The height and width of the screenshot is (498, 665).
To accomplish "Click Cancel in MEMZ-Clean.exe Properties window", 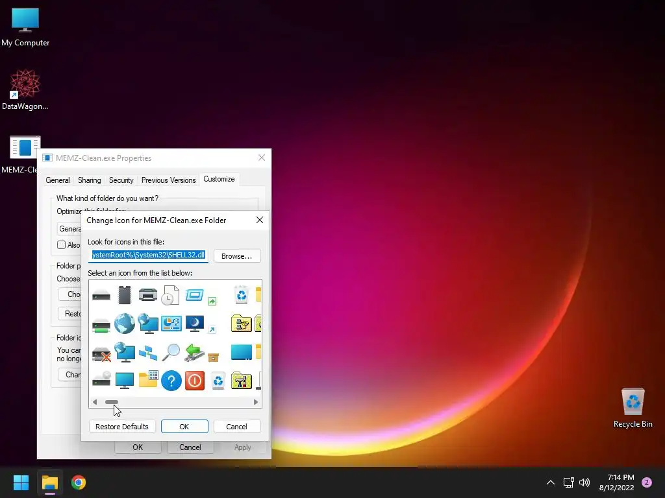I will point(190,447).
